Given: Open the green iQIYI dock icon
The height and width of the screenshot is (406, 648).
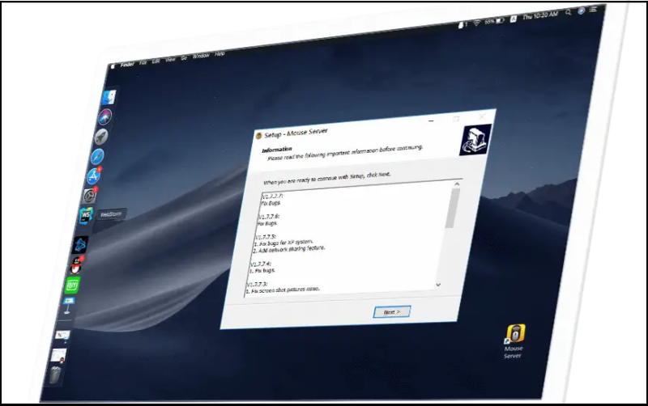Looking at the screenshot, I should click(72, 285).
